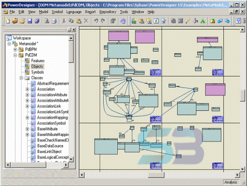The height and width of the screenshot is (186, 247).
Task: Select the BaseDataSource class item
Action: [x=50, y=146]
